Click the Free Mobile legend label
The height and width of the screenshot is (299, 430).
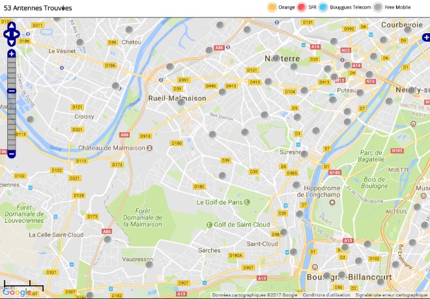(x=397, y=7)
